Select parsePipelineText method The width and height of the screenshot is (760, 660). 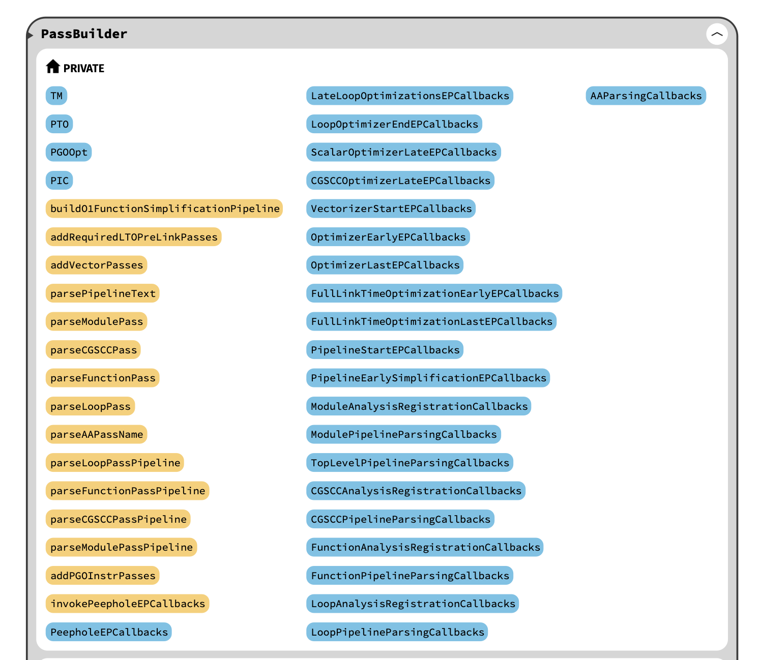[103, 293]
